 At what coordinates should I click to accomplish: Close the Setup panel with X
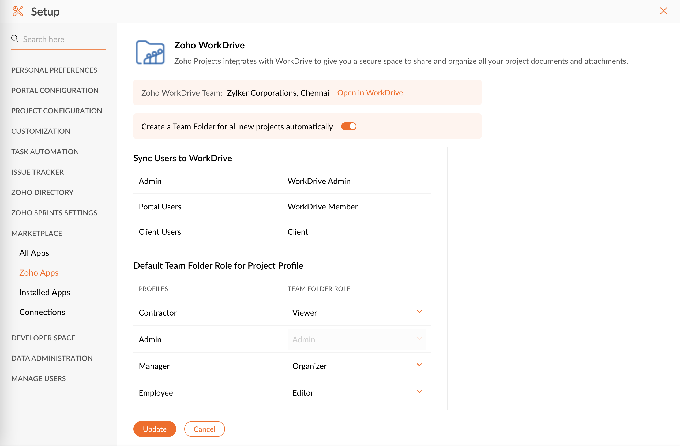(663, 11)
